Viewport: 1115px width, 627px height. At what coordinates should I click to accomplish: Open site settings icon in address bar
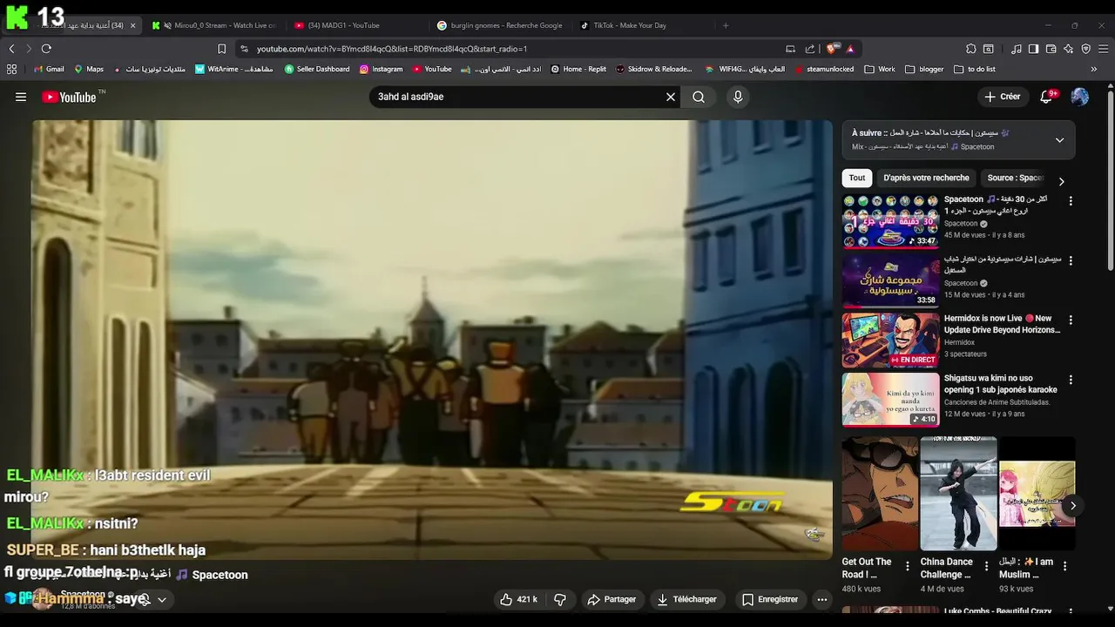244,49
